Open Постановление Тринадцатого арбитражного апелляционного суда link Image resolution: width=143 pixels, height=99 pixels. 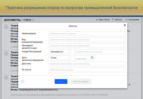coord(59,95)
